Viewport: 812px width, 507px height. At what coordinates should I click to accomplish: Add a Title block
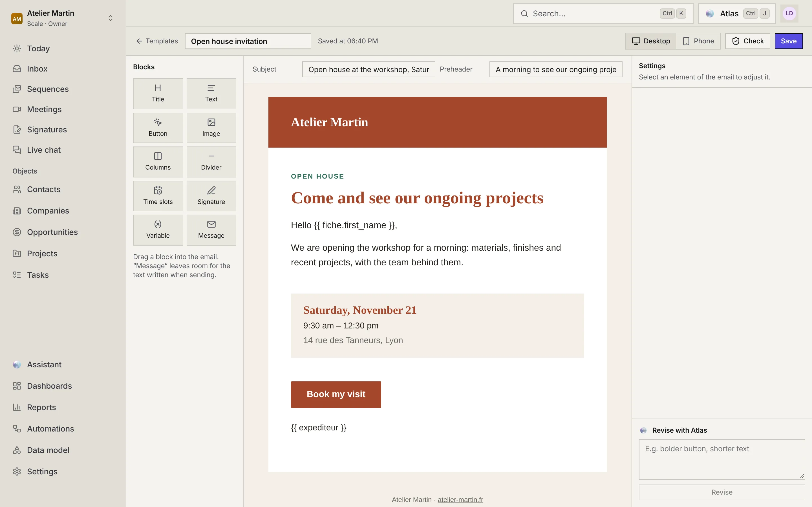[x=158, y=94]
